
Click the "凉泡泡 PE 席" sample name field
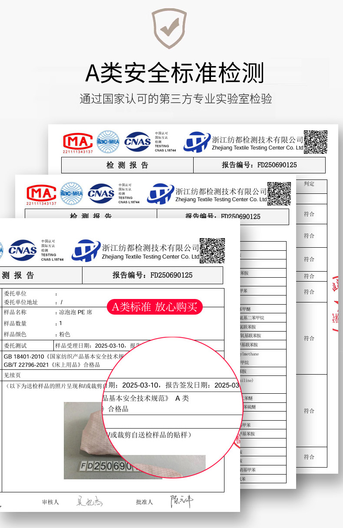(76, 312)
